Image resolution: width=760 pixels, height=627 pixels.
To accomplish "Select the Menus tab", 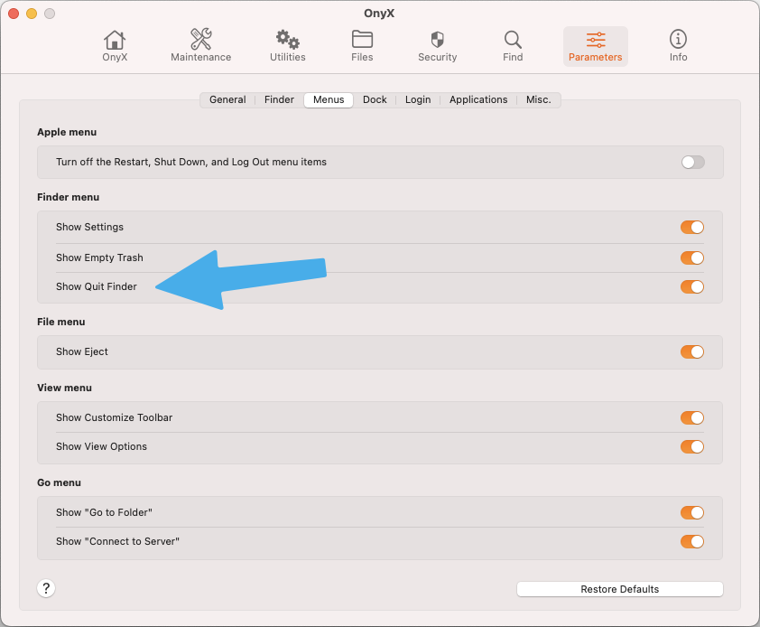I will 329,100.
